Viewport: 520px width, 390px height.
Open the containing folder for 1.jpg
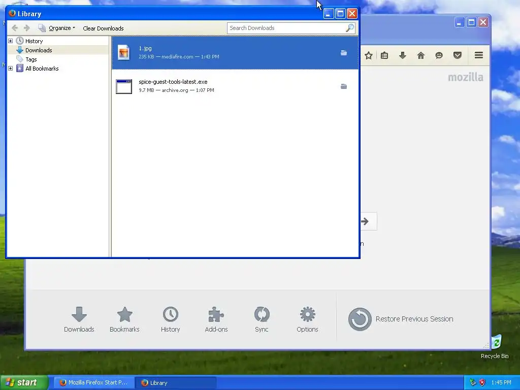point(344,53)
